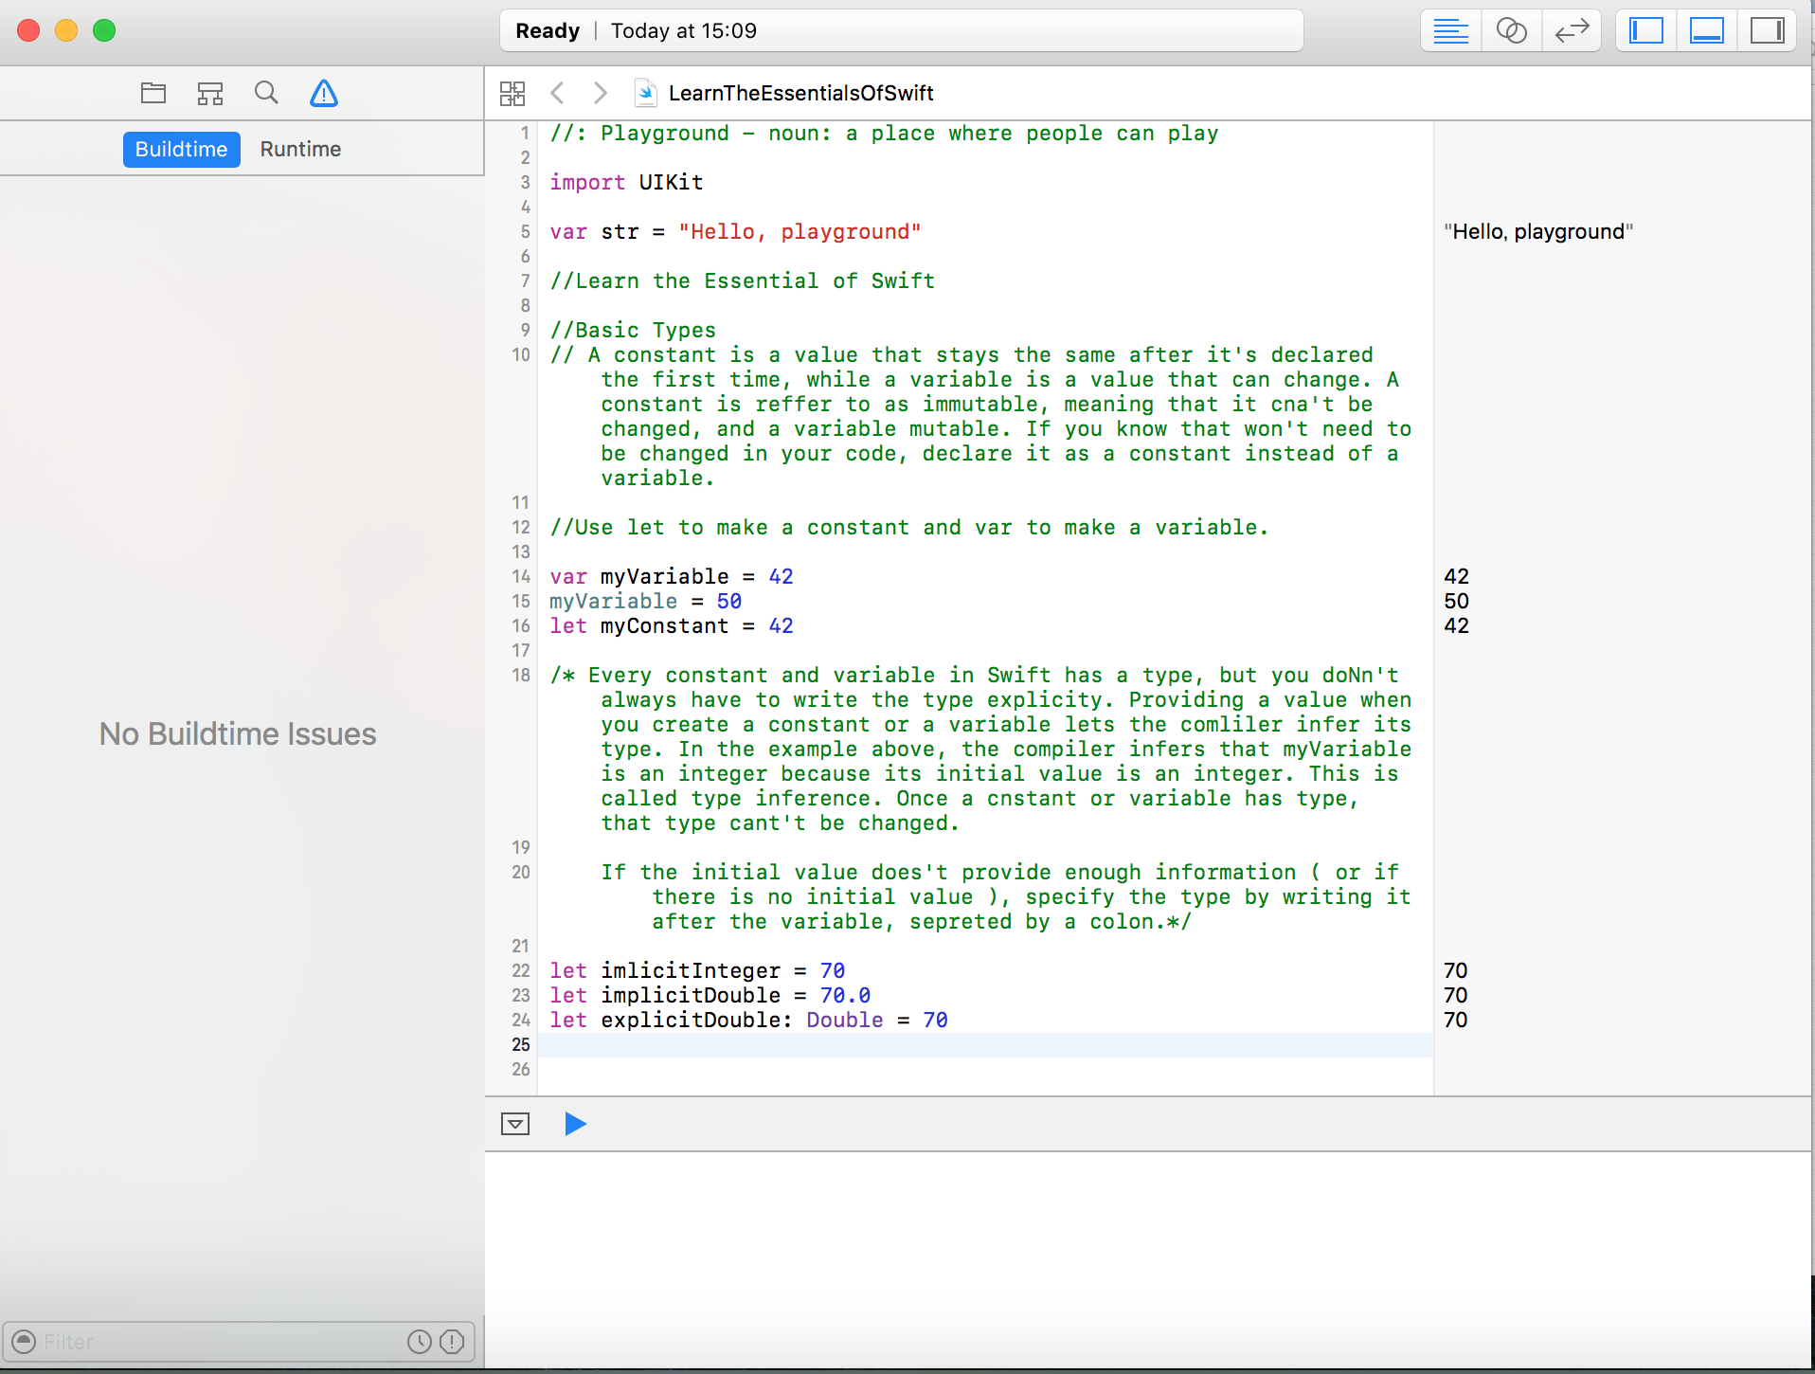Toggle the Utilities right panel
This screenshot has height=1374, width=1815.
pos(1767,31)
